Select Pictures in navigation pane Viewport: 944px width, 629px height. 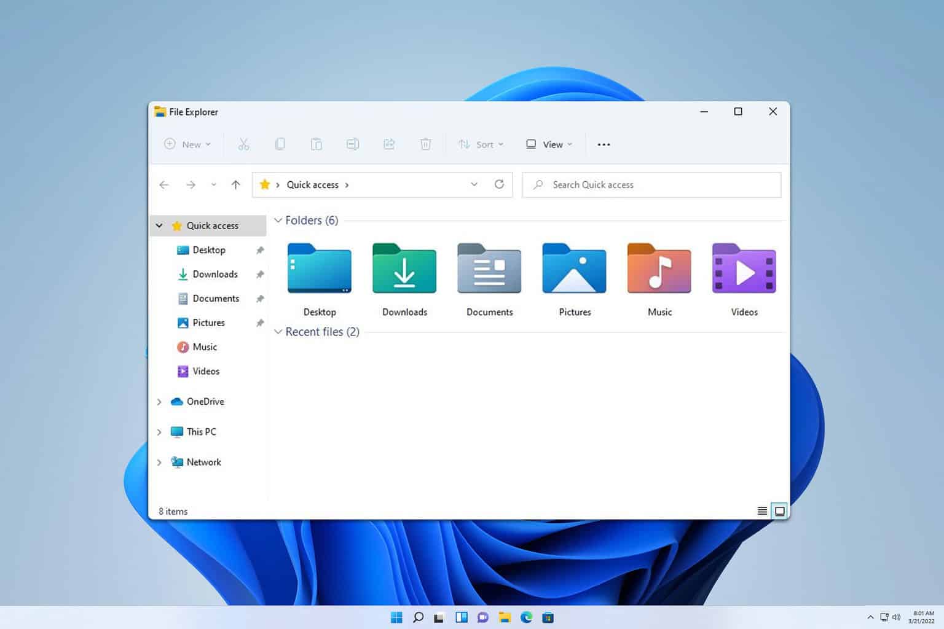[x=208, y=322]
